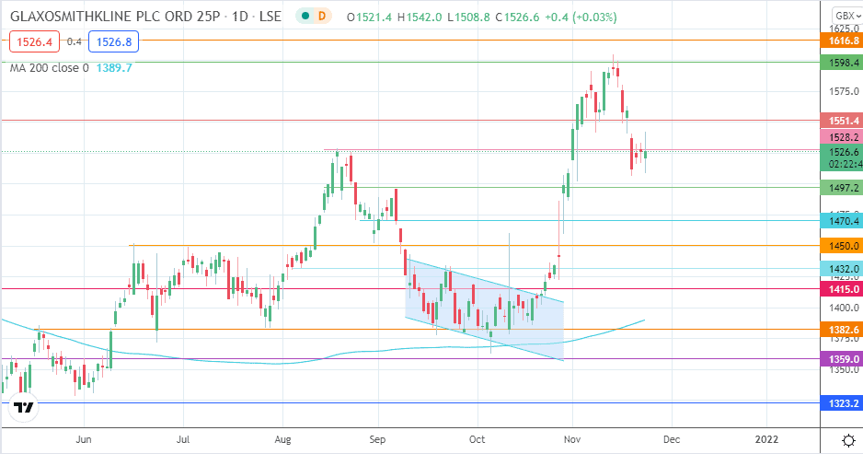The height and width of the screenshot is (454, 863).
Task: Click the Sep label on time axis
Action: pos(377,439)
